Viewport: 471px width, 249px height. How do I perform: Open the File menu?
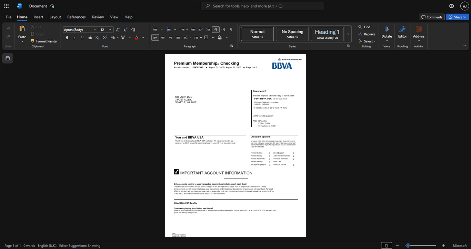pyautogui.click(x=9, y=17)
